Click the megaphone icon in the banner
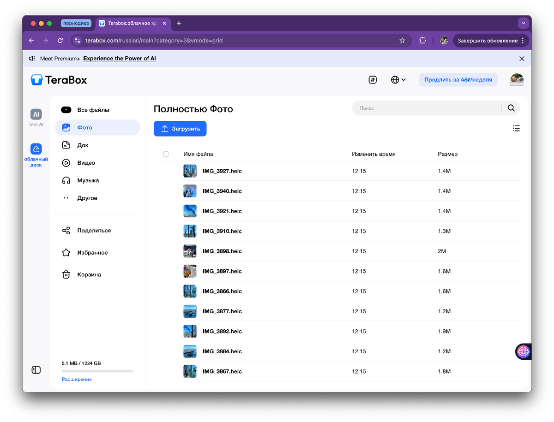The image size is (554, 422). click(x=32, y=59)
